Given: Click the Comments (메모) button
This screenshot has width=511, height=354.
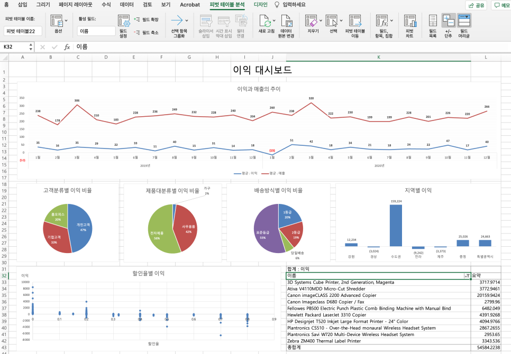Looking at the screenshot, I should tap(501, 5).
